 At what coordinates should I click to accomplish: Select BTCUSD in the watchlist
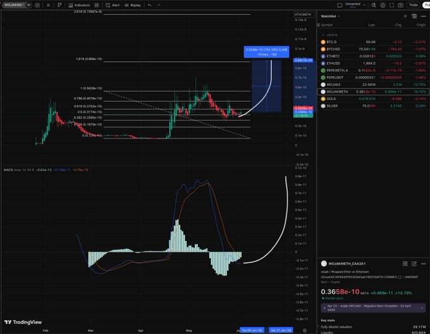tap(374, 49)
